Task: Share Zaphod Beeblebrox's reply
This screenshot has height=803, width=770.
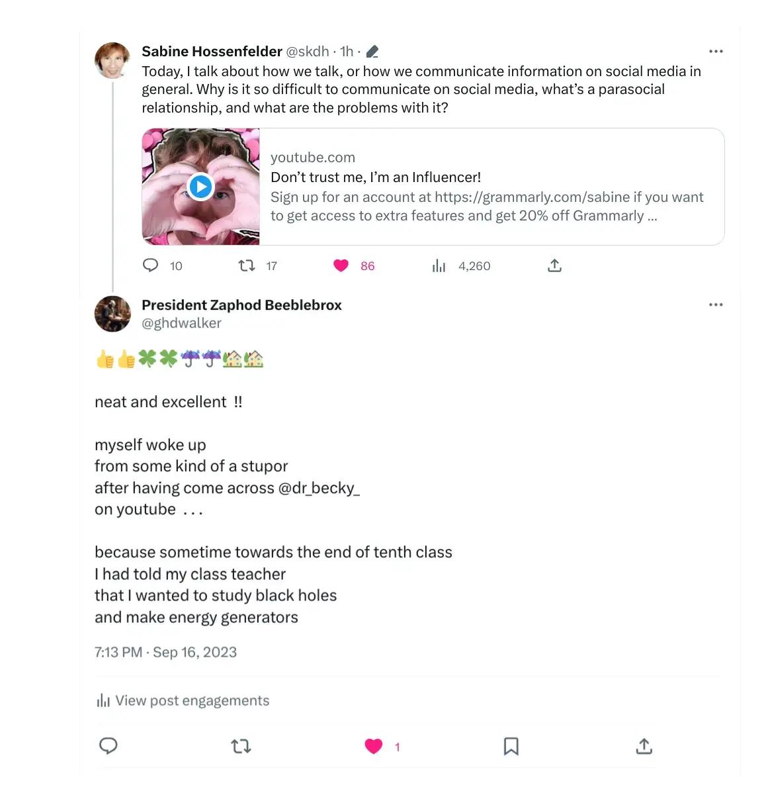Action: 644,747
